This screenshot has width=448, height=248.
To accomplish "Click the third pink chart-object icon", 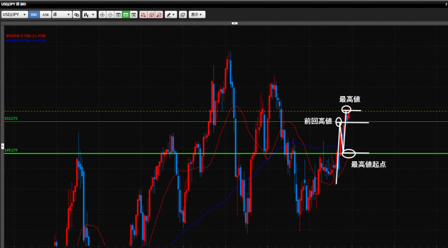I will click(x=159, y=14).
